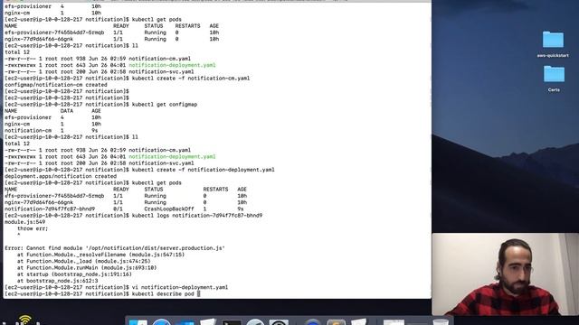Click the 'at startup (bootstrap_node.js:191:16)' line
The width and height of the screenshot is (579, 325).
(x=74, y=274)
